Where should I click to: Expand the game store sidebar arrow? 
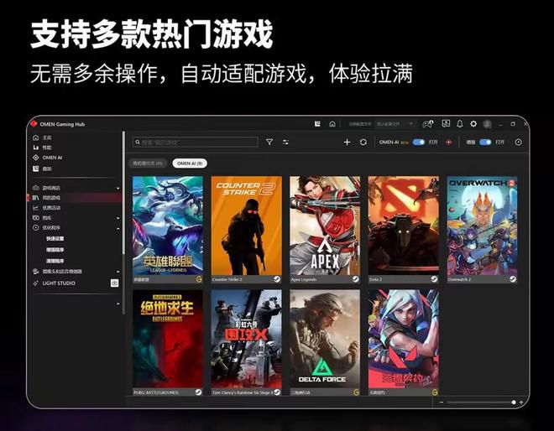point(118,189)
